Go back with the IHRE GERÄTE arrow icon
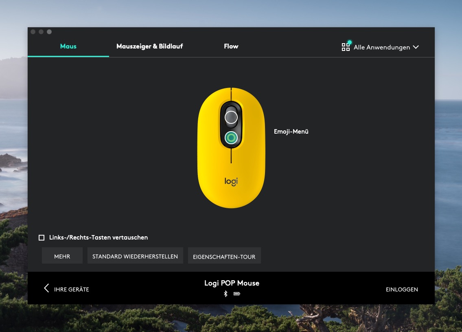This screenshot has height=332, width=462. tap(46, 288)
